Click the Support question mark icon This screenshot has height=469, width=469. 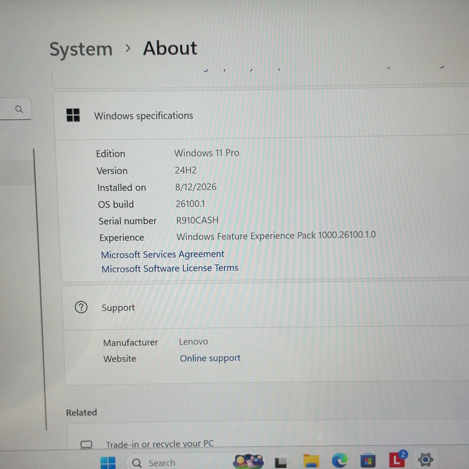tap(81, 308)
